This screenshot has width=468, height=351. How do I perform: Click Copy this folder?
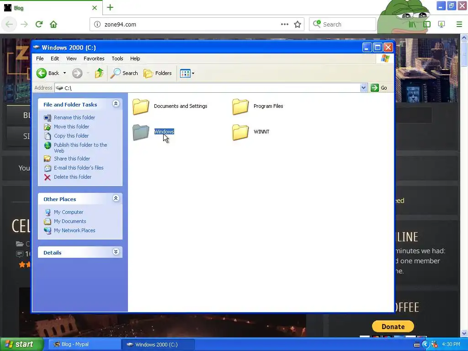point(71,136)
